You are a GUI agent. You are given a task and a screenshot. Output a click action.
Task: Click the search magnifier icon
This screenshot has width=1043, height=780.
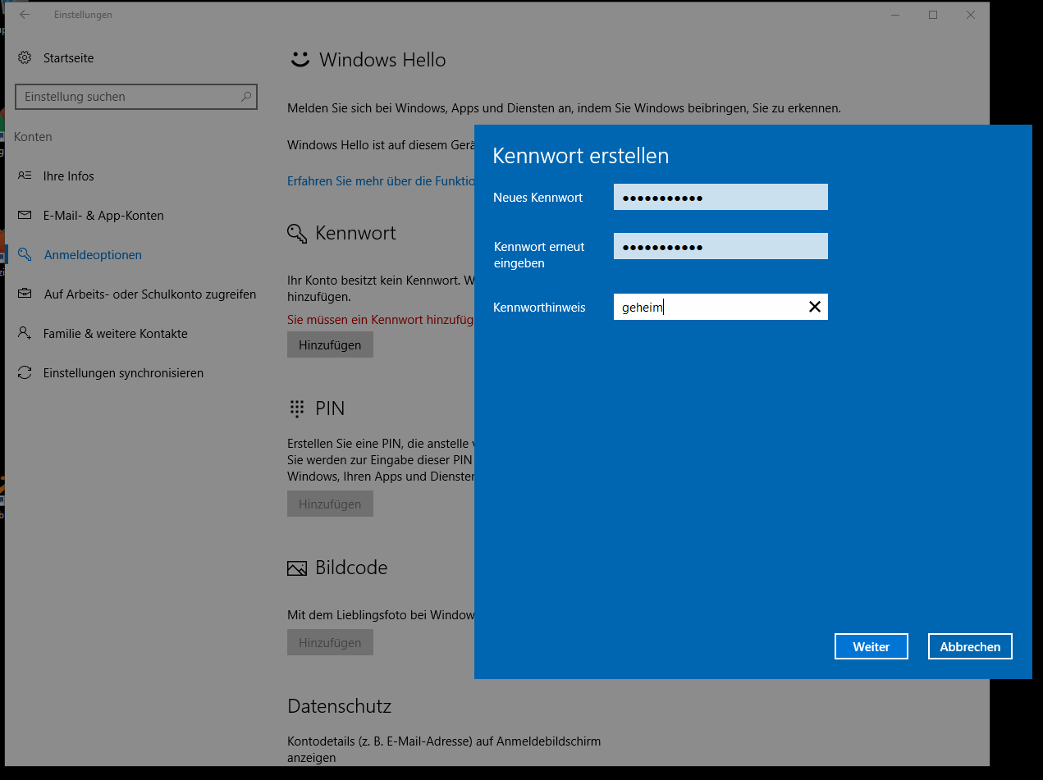(245, 97)
